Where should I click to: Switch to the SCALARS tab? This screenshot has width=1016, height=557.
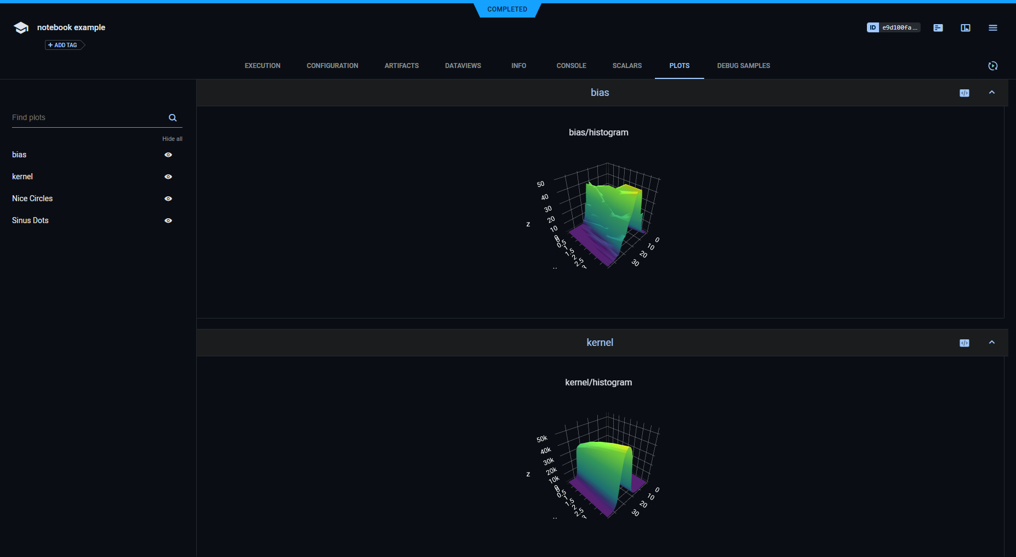627,66
